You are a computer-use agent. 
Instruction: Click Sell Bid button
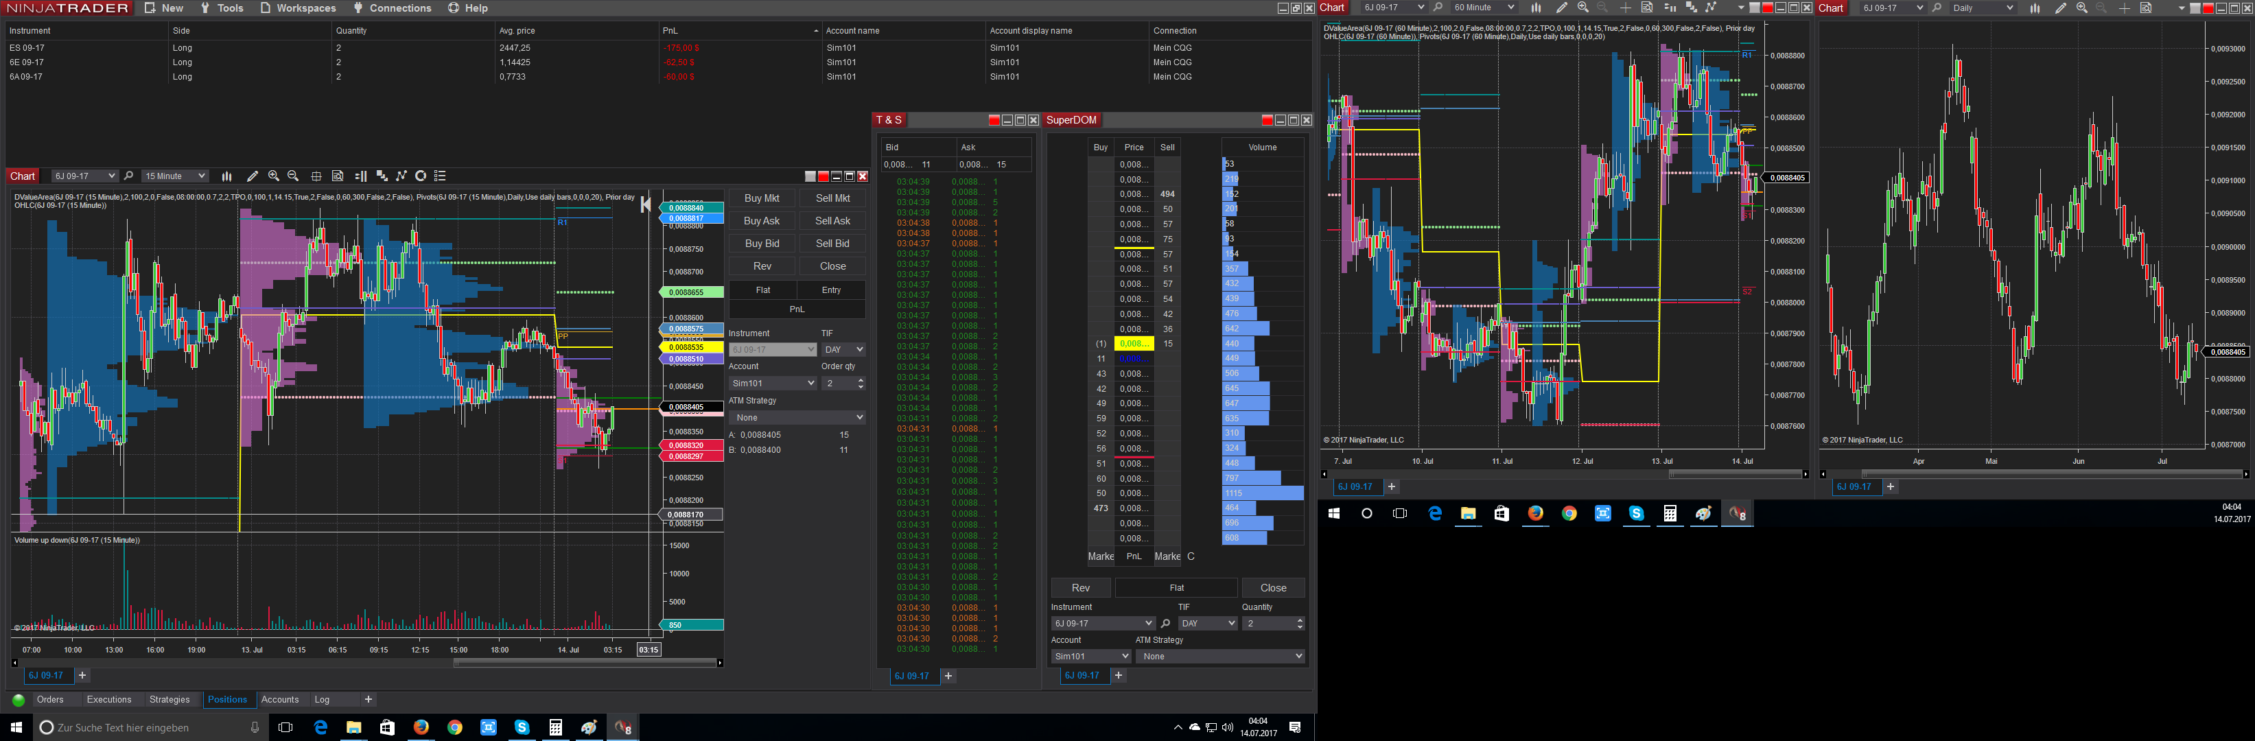click(x=832, y=244)
